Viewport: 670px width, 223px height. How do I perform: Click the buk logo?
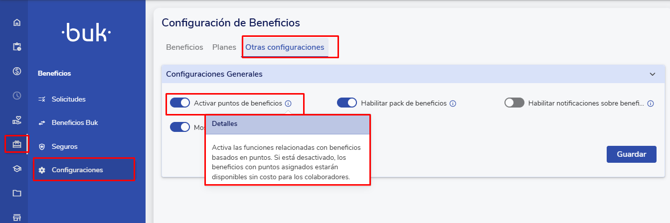pyautogui.click(x=86, y=34)
